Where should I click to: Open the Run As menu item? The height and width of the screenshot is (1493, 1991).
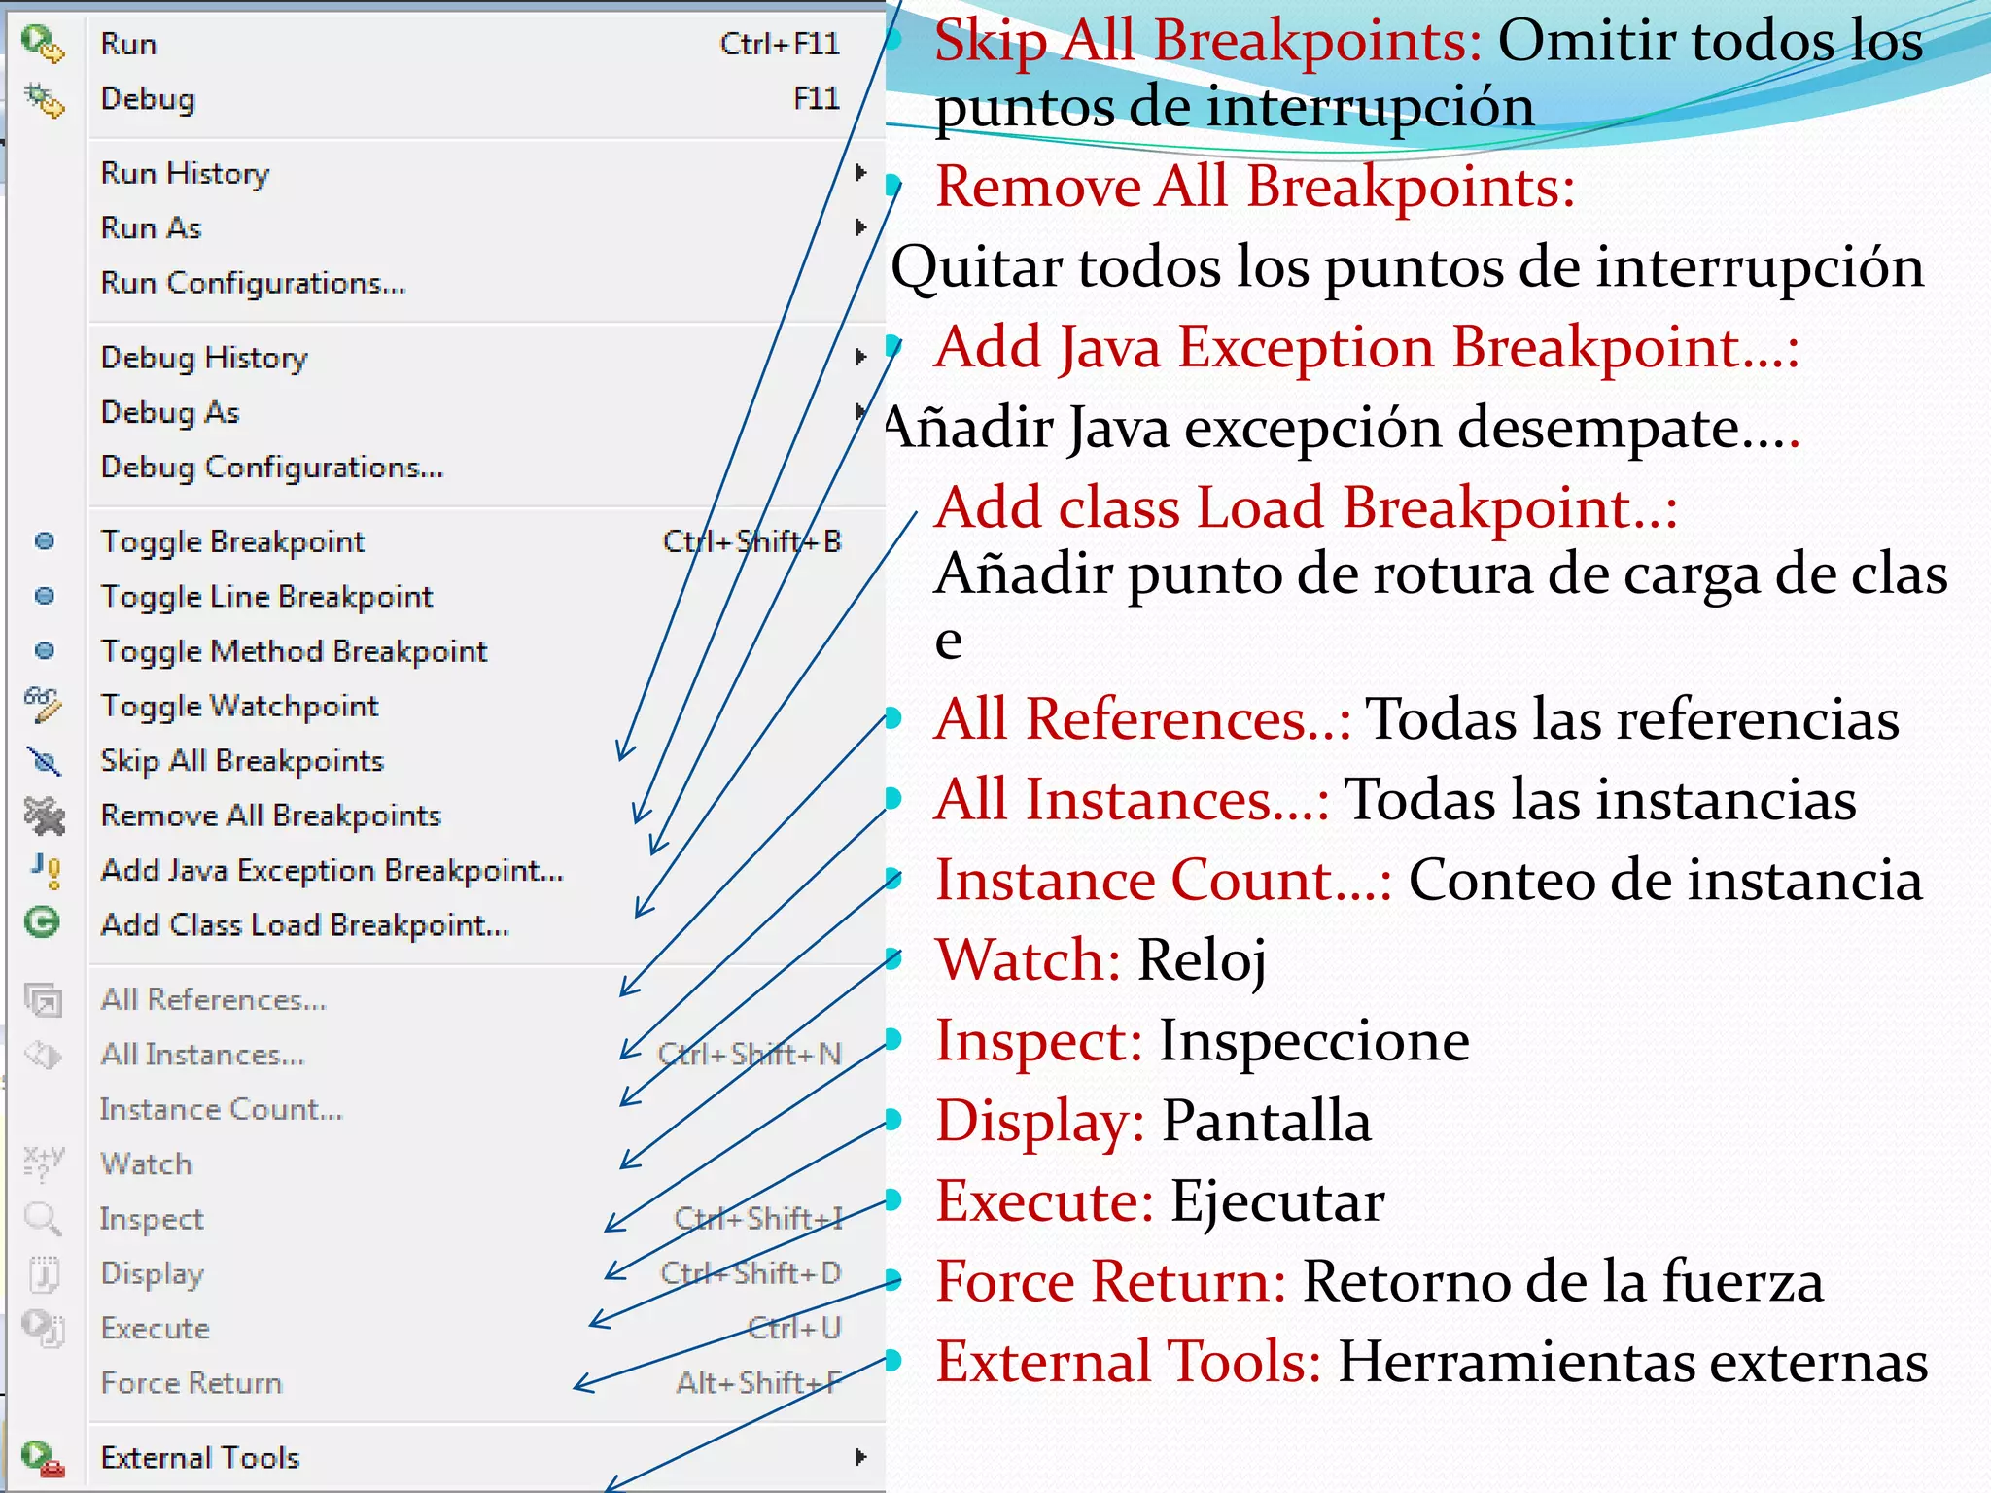click(151, 227)
